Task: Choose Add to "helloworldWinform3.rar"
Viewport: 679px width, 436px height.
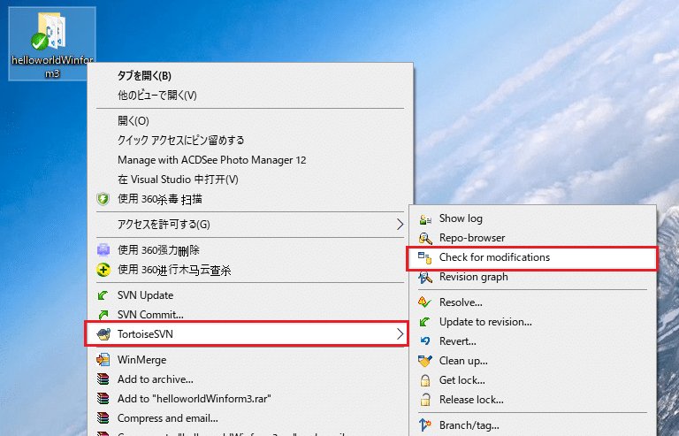Action: [250, 398]
